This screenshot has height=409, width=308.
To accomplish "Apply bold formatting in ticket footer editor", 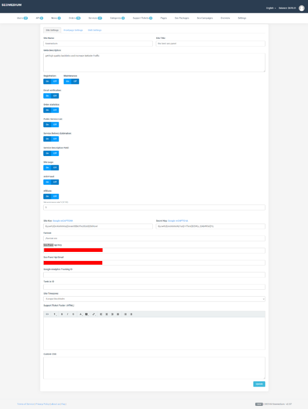I will pyautogui.click(x=62, y=314).
